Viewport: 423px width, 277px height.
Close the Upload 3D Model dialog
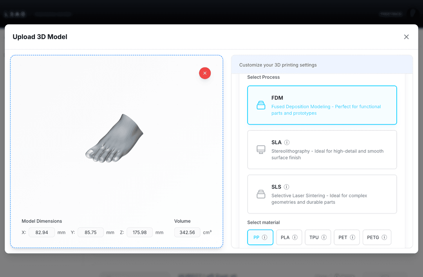coord(406,37)
